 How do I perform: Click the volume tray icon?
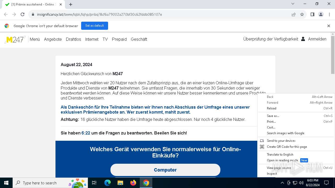pyautogui.click(x=301, y=183)
